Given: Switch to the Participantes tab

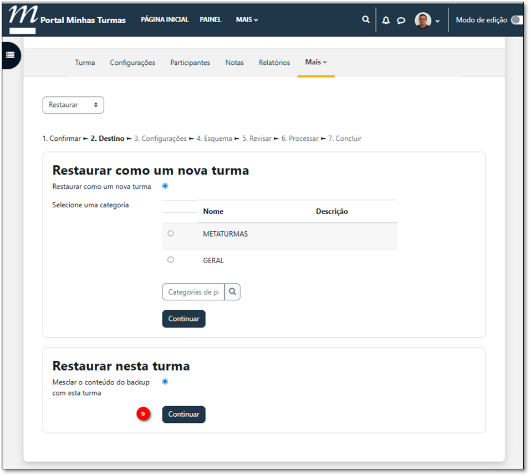Looking at the screenshot, I should [x=190, y=63].
